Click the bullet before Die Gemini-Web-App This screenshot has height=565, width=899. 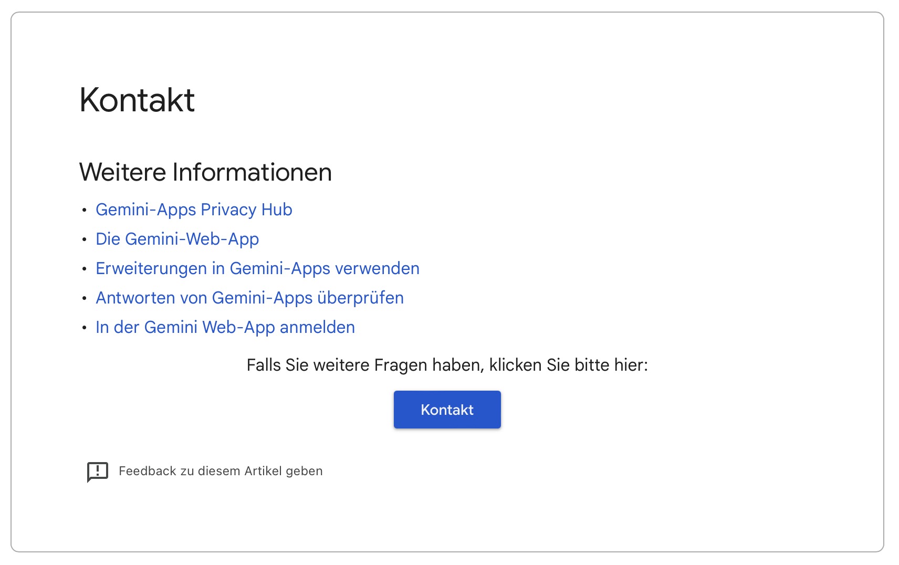[x=84, y=239]
